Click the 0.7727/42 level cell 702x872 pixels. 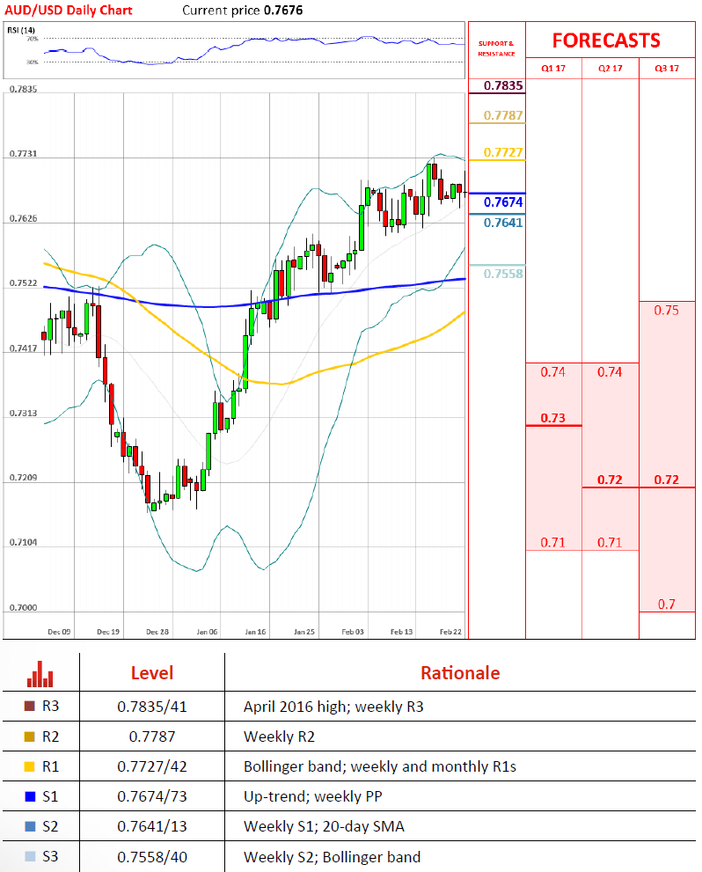coord(151,766)
